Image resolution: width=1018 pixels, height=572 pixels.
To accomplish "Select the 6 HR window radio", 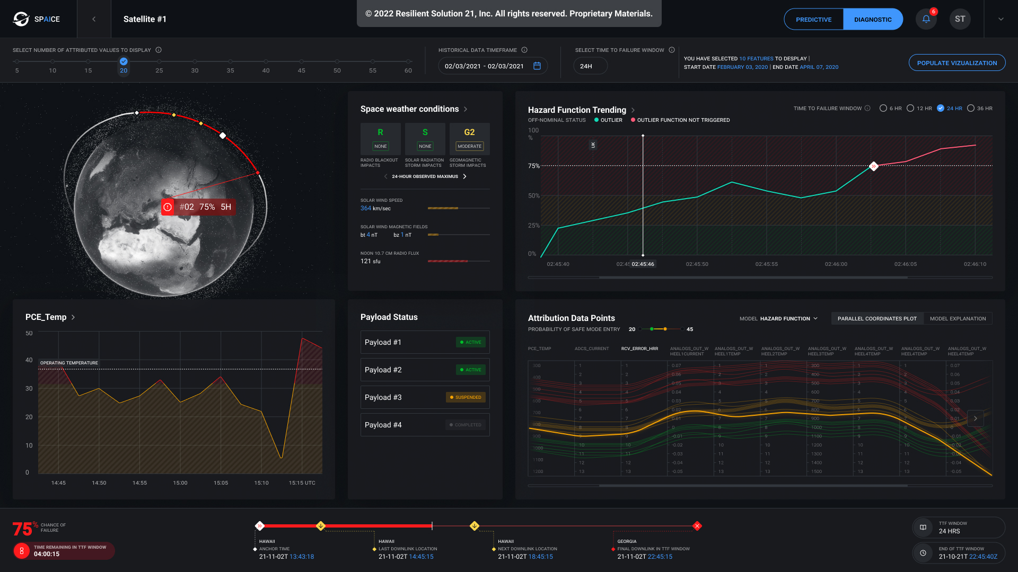I will coord(883,108).
